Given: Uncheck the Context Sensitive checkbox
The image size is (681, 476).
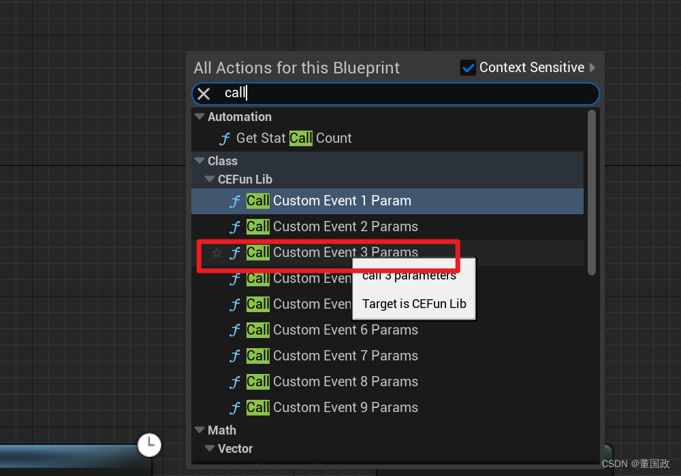Looking at the screenshot, I should click(x=467, y=67).
